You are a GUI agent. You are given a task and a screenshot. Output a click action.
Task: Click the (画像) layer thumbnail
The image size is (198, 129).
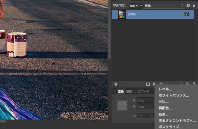click(122, 14)
